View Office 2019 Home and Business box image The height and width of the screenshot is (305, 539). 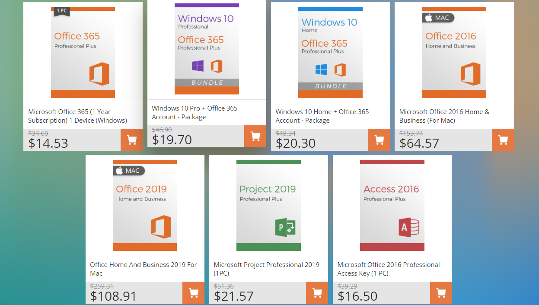click(145, 205)
